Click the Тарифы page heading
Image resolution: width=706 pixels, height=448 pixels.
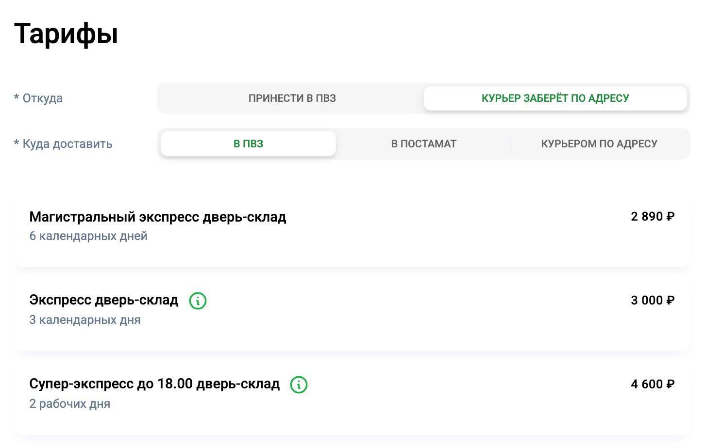pyautogui.click(x=66, y=34)
